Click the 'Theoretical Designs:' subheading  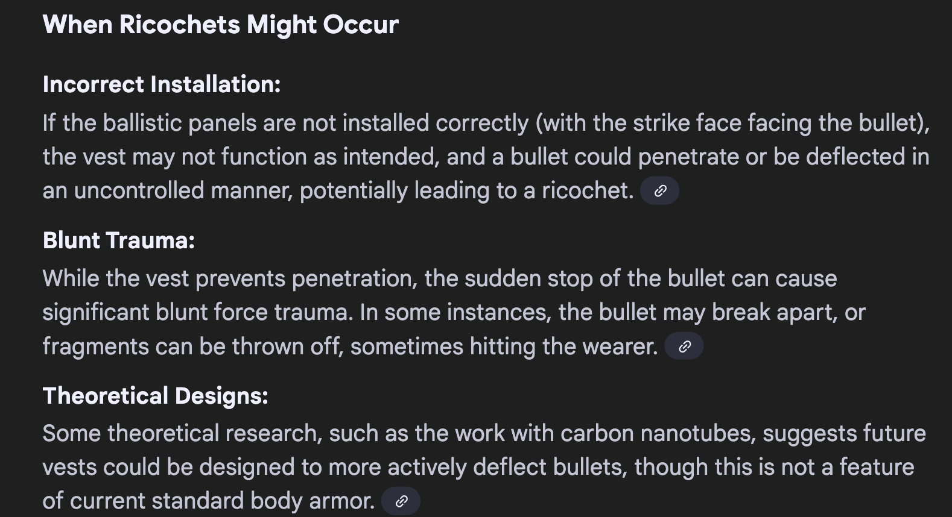pyautogui.click(x=156, y=396)
